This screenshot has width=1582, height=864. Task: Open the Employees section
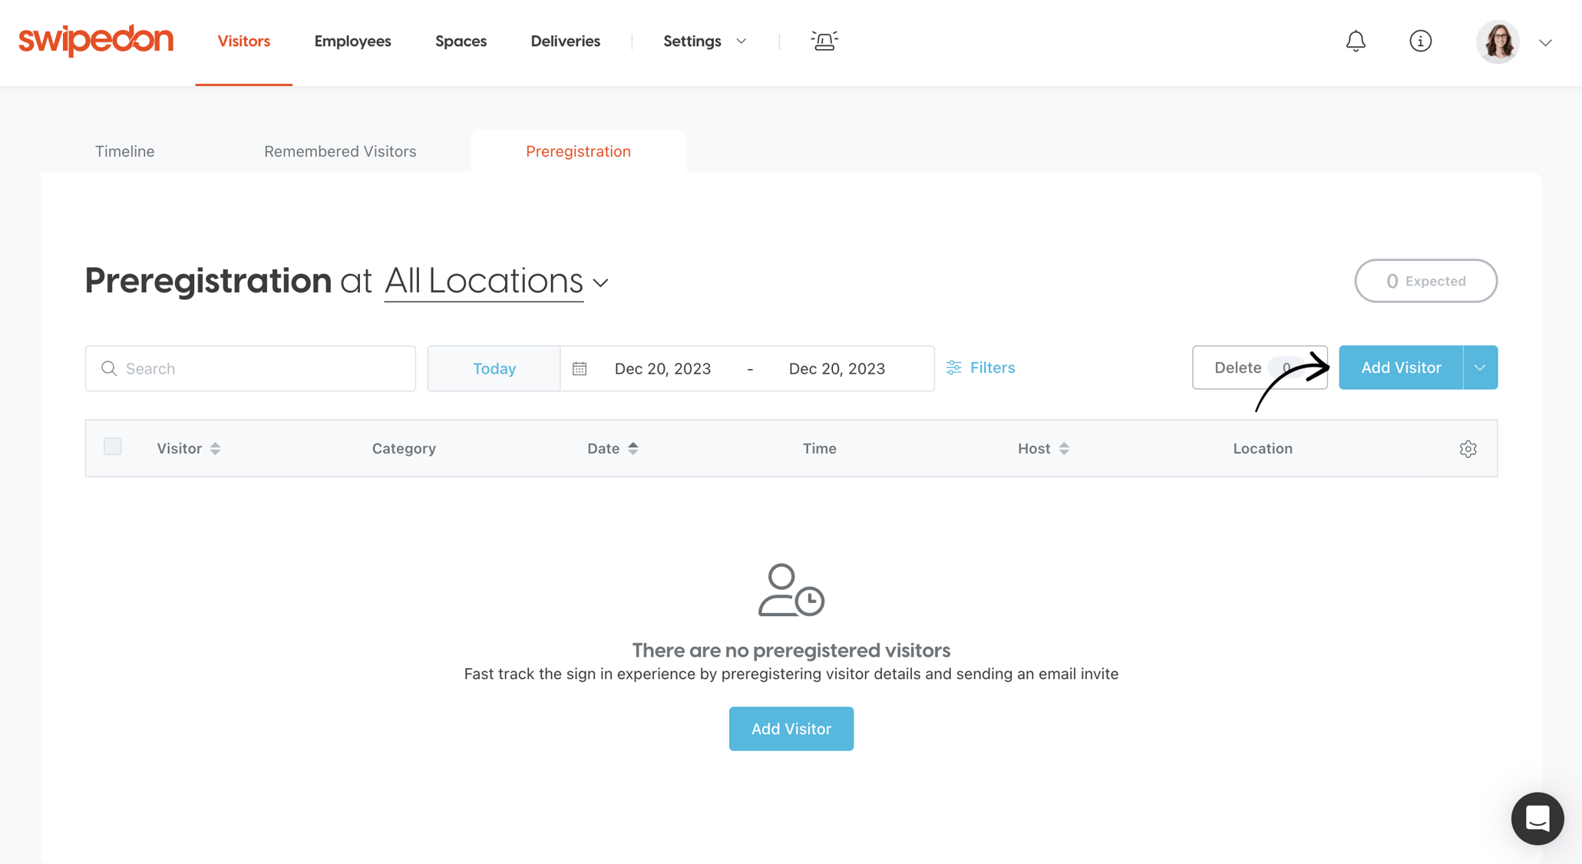[352, 41]
